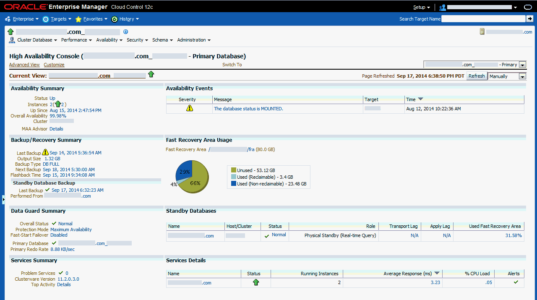Click the sort arrow in Time column header
Screen dimensions: 537x300
(420, 99)
